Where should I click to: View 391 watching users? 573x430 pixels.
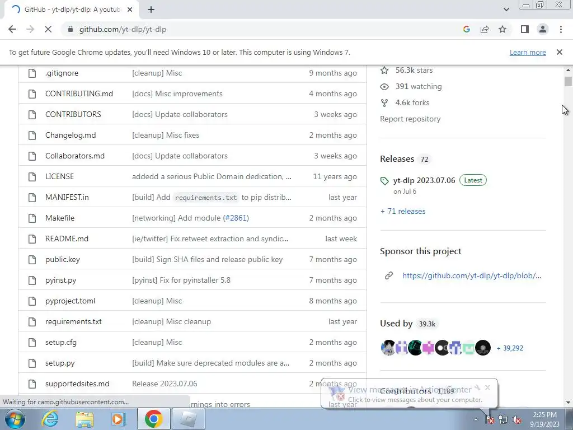click(419, 87)
